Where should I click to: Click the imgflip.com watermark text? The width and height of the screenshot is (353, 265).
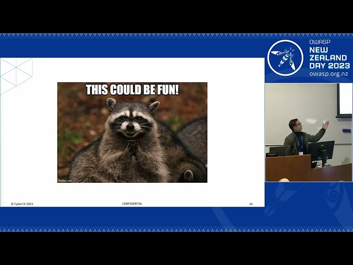click(x=65, y=181)
